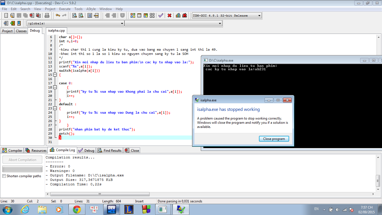Click the Go to function icon
382x215 pixels.
pos(90,15)
